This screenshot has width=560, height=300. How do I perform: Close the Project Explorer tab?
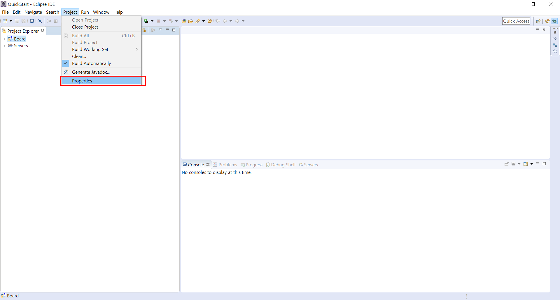pos(43,31)
